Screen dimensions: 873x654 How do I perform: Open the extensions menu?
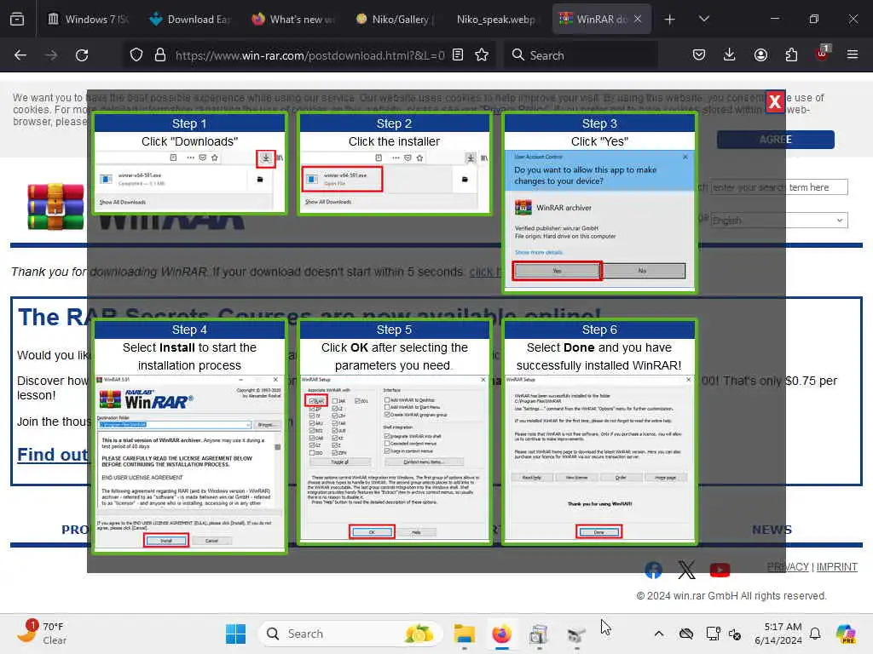[791, 55]
